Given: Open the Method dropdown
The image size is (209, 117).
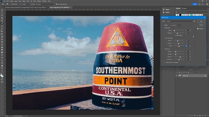Looking at the screenshot, I should pyautogui.click(x=175, y=25).
